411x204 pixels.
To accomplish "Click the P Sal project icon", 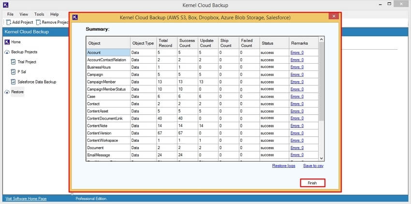I will pos(14,72).
